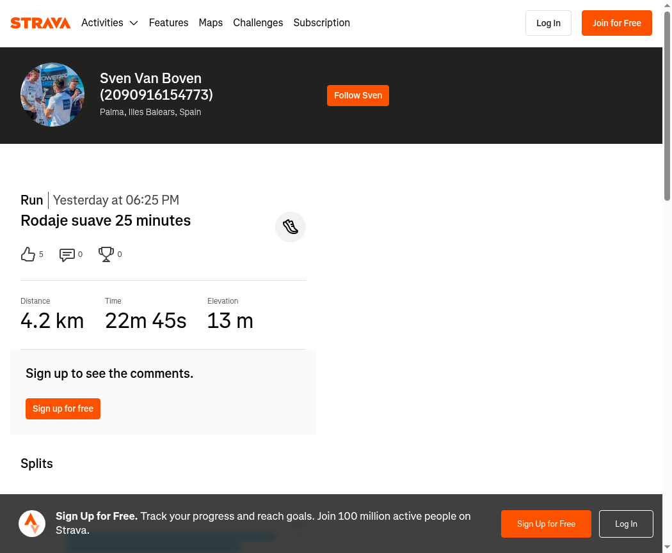Click the scrollbar down arrow
Screen dimensions: 672x553
[x=668, y=547]
